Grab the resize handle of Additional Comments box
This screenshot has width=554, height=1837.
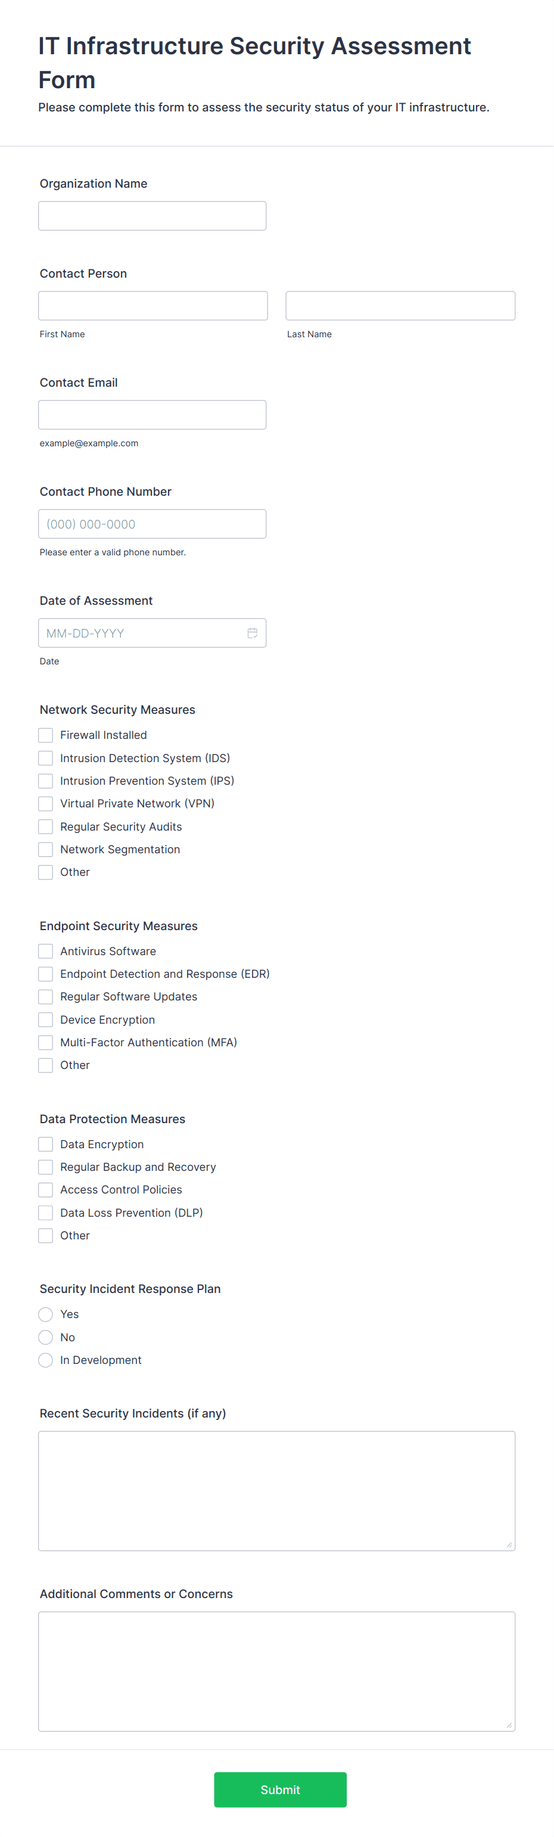pyautogui.click(x=508, y=1724)
